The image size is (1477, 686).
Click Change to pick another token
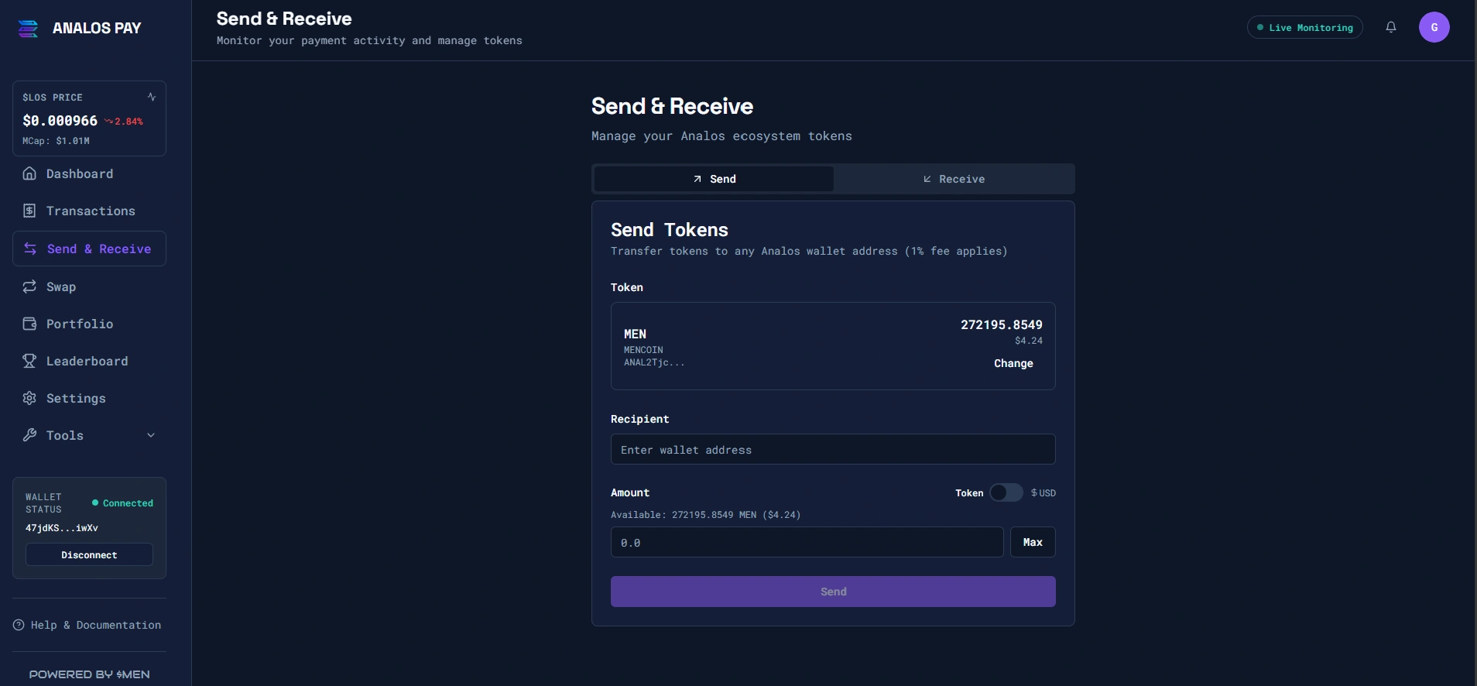[1013, 363]
